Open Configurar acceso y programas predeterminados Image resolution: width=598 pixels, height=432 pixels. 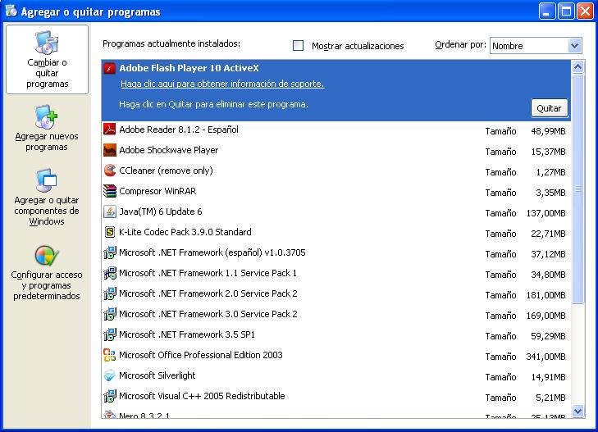(x=47, y=273)
